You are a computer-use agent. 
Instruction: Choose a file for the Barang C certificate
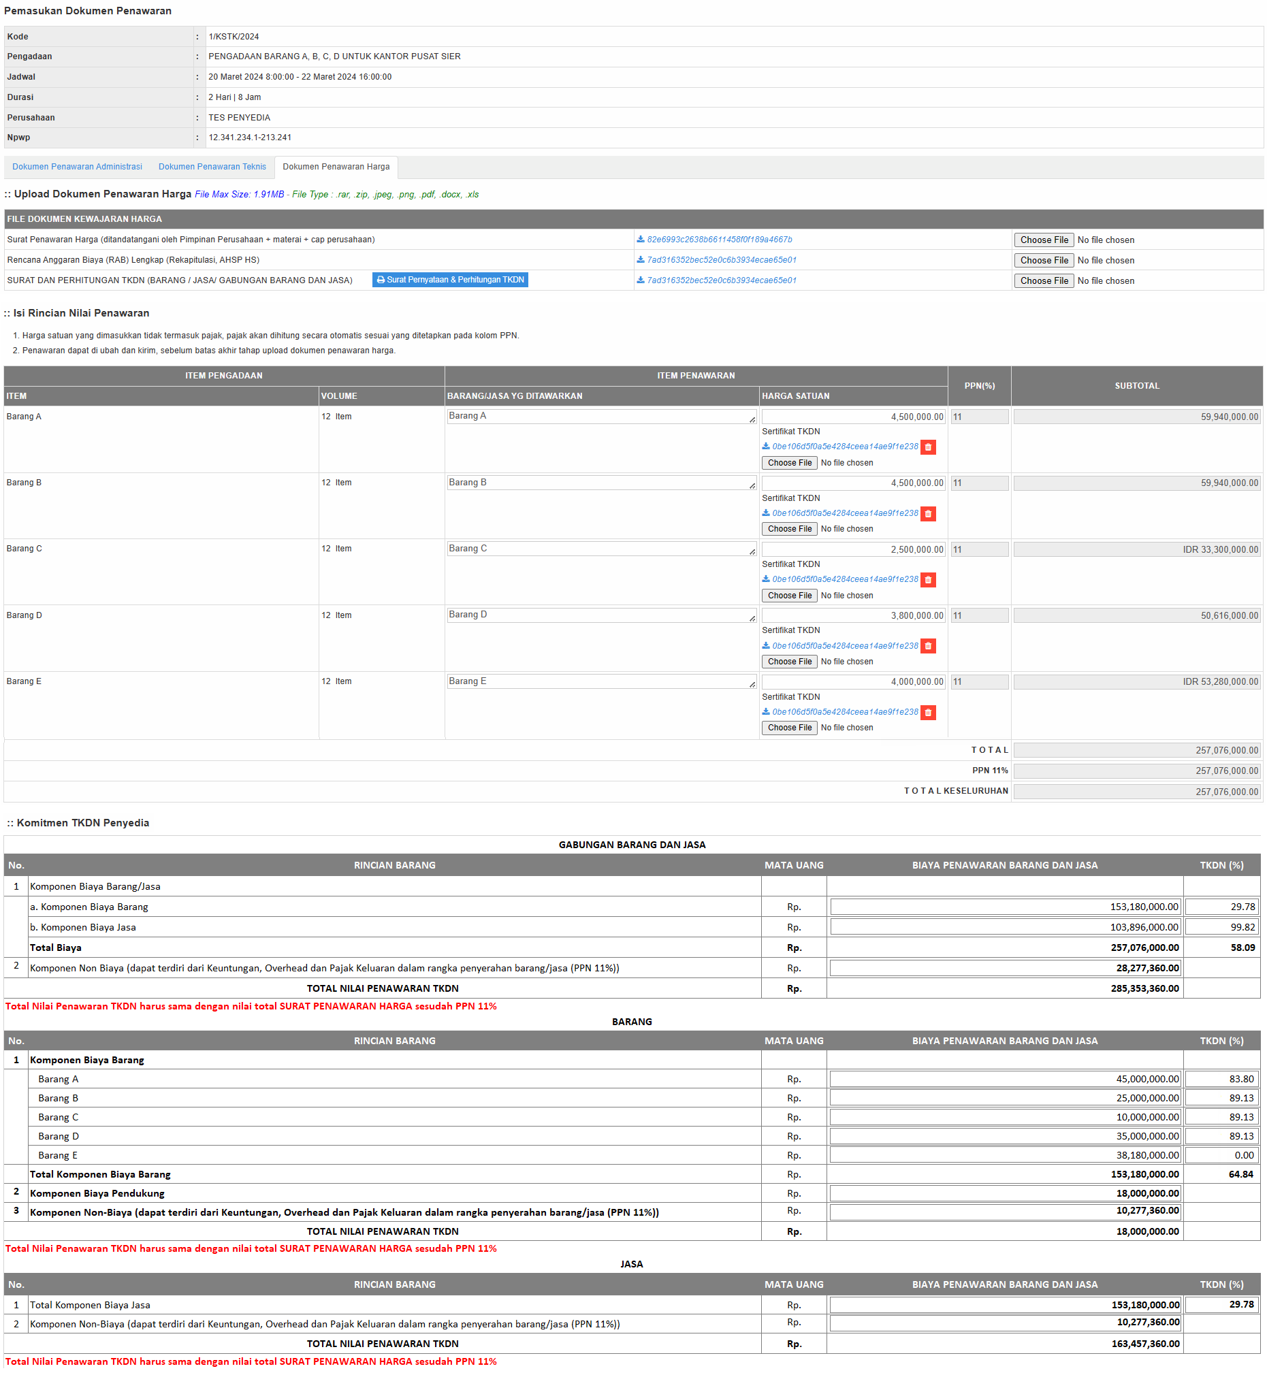(789, 596)
